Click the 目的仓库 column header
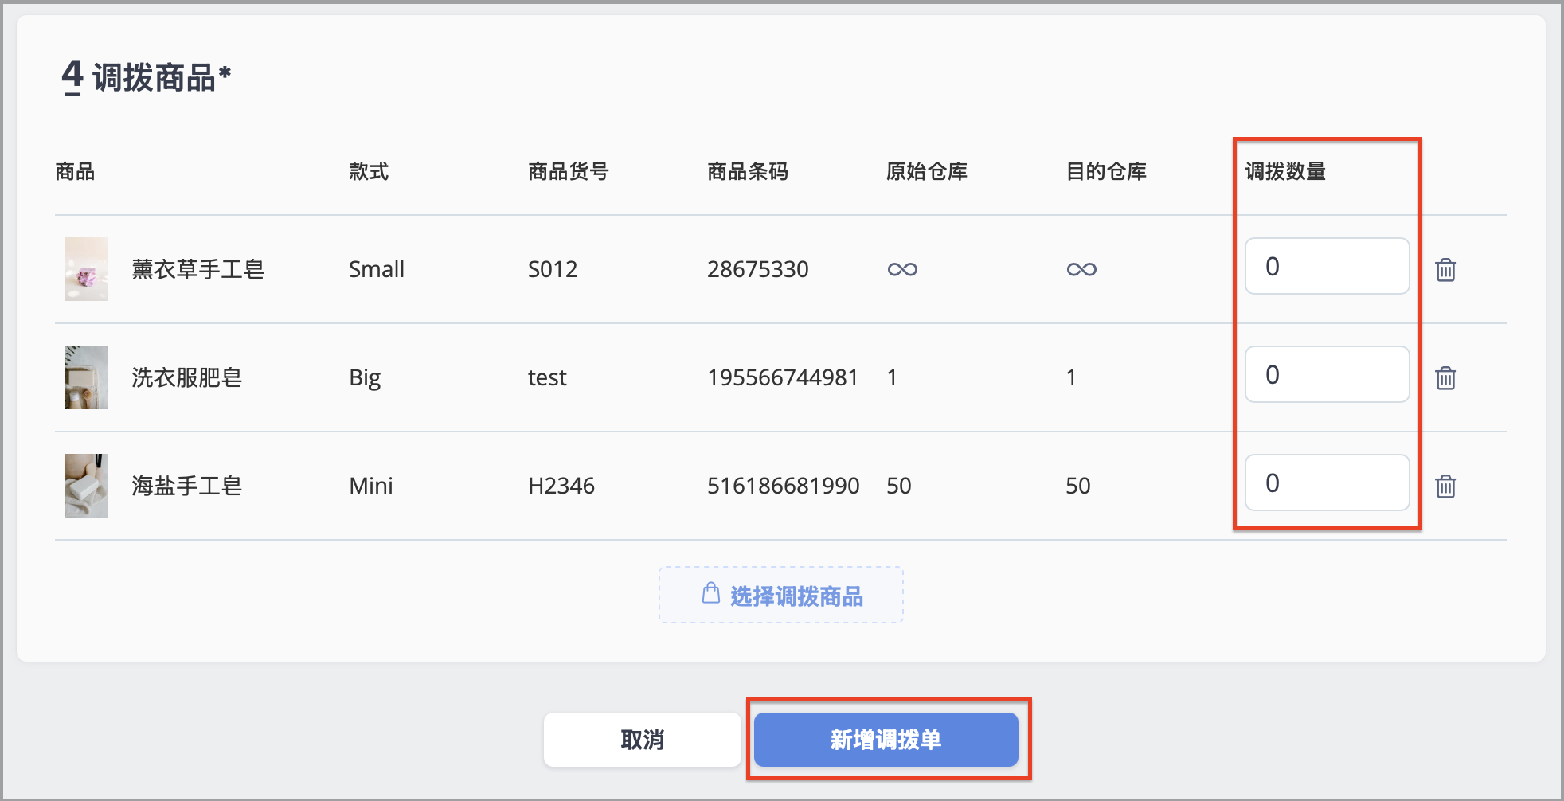 pyautogui.click(x=1107, y=171)
